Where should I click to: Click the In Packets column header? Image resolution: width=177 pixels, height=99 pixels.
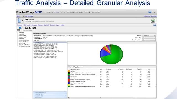pyautogui.click(x=121, y=69)
